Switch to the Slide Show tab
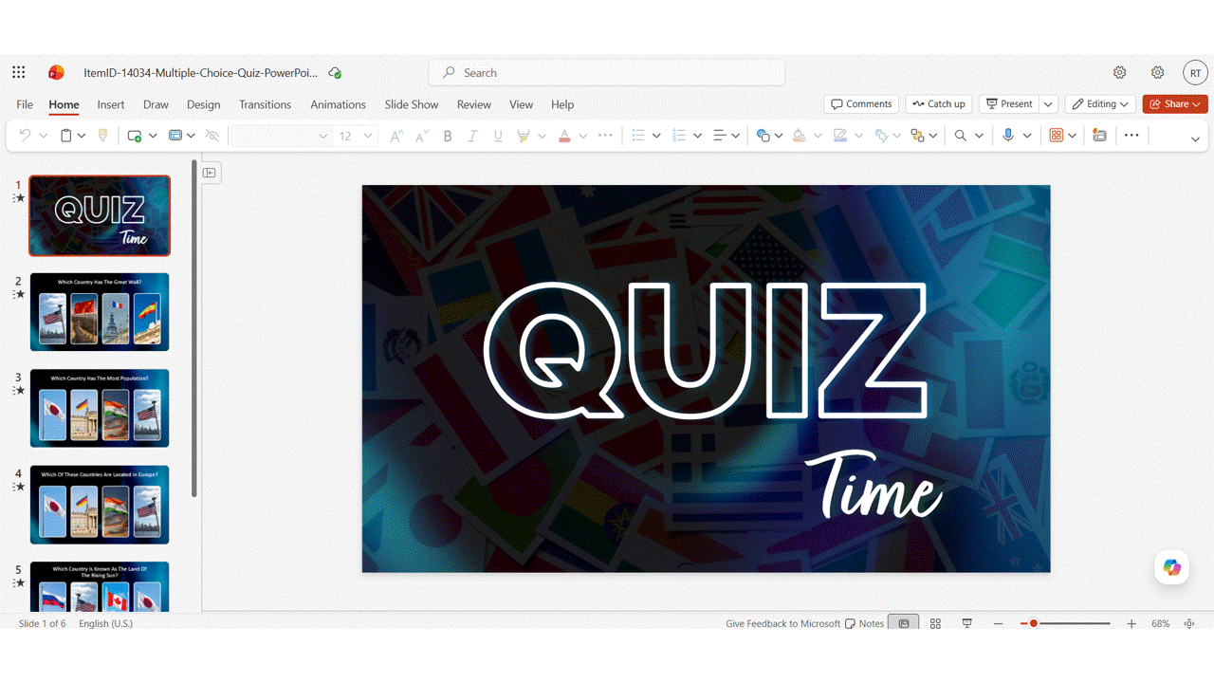Screen dimensions: 1214x683 point(412,104)
